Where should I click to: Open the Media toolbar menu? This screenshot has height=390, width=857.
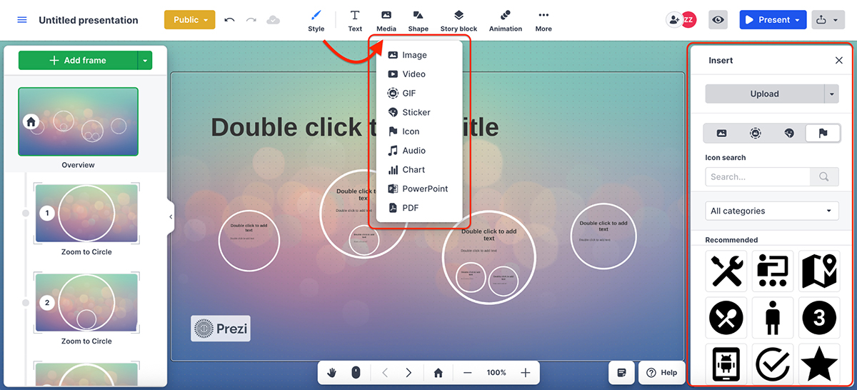(x=386, y=20)
